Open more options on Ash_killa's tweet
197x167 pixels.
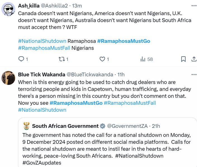193,6
